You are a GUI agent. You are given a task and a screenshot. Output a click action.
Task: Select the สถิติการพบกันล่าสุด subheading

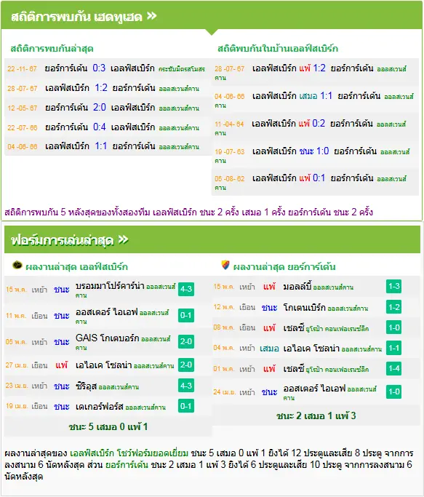click(x=52, y=49)
